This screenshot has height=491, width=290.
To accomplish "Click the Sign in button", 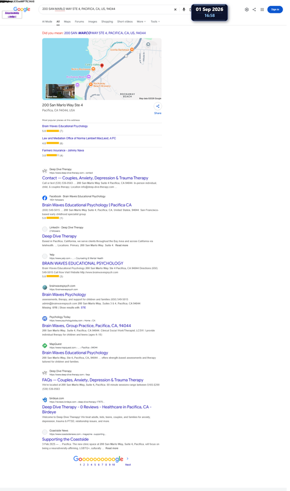I will click(275, 9).
